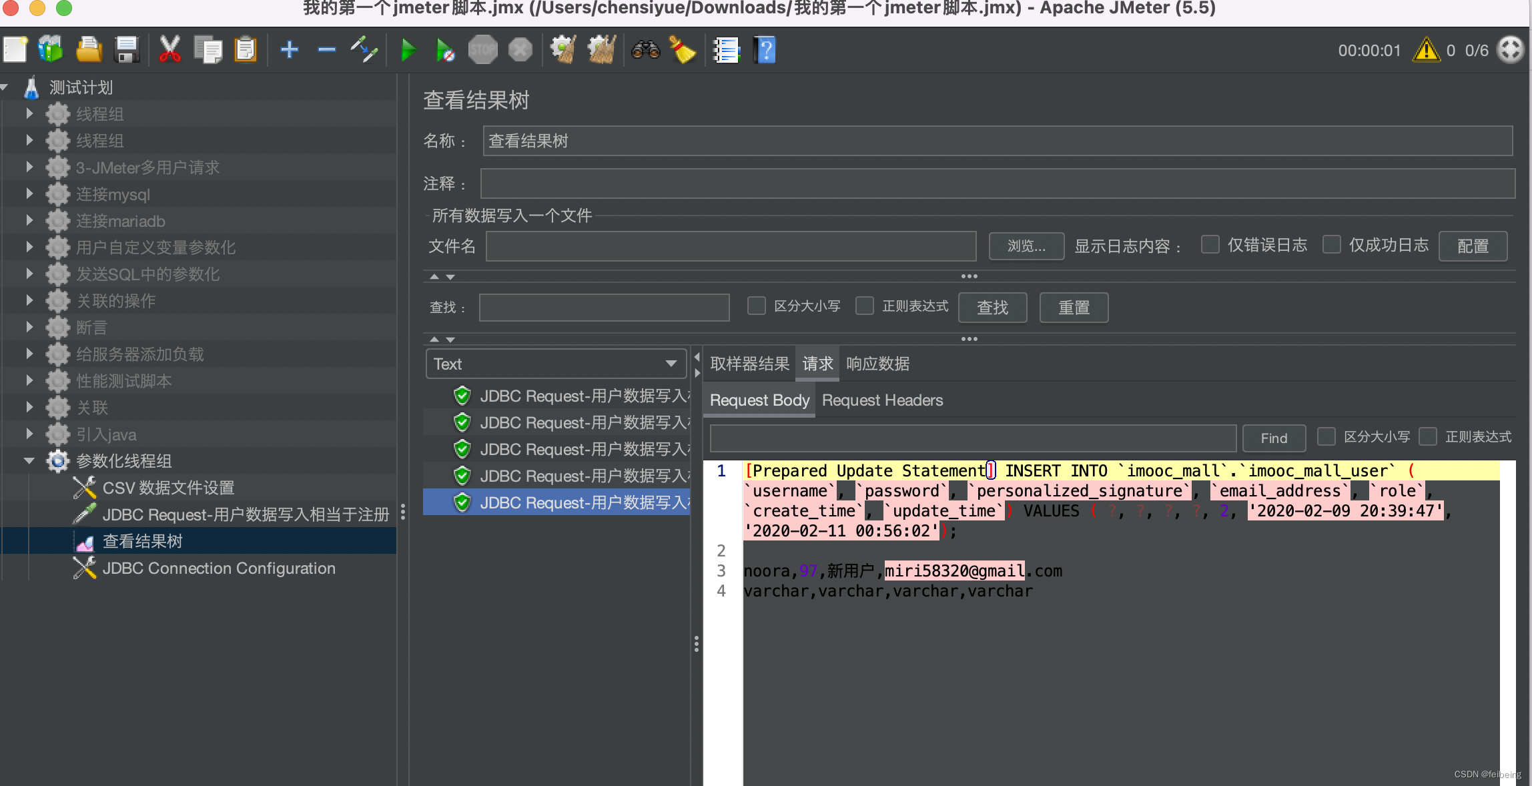Click the Collapse all minus icon
The width and height of the screenshot is (1532, 786).
327,50
